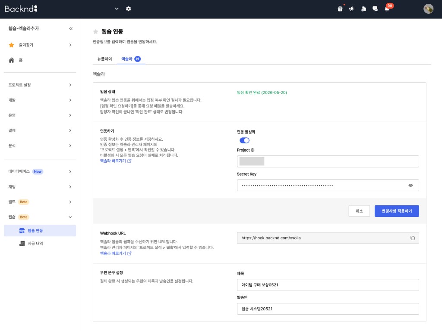
Task: Click the New badge next to 데이터베이스
Action: point(38,171)
